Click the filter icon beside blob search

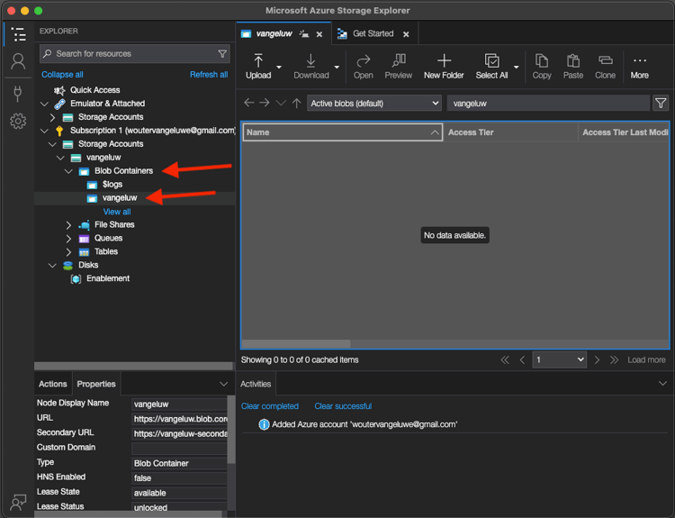point(661,104)
